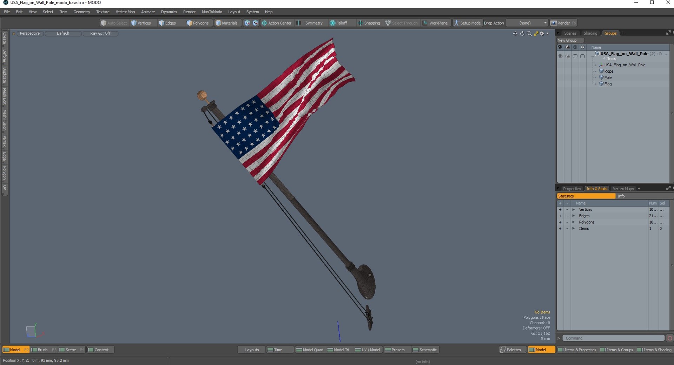Open viewport settings gear icon
674x365 pixels.
click(542, 34)
